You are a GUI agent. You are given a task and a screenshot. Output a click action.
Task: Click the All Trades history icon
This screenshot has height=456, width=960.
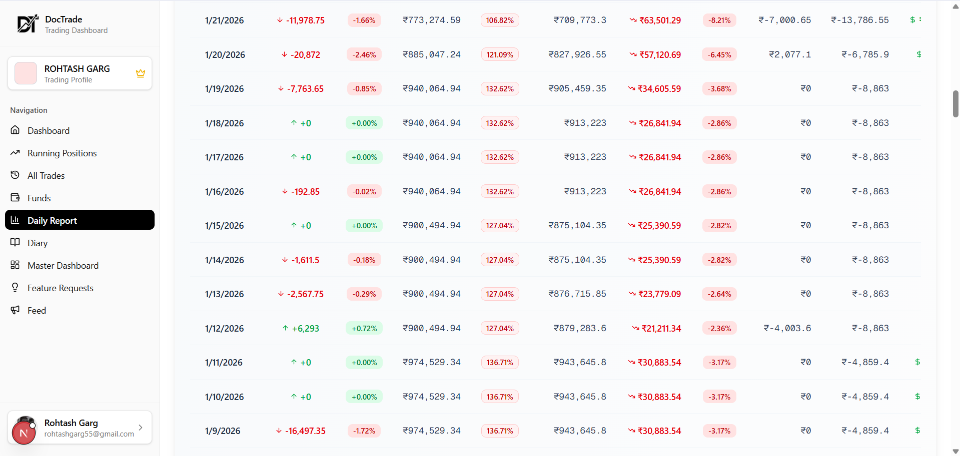[x=16, y=175]
